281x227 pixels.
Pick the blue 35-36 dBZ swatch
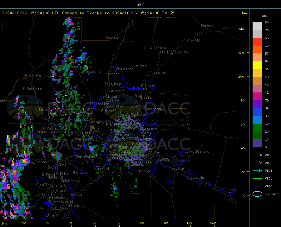(x=257, y=112)
